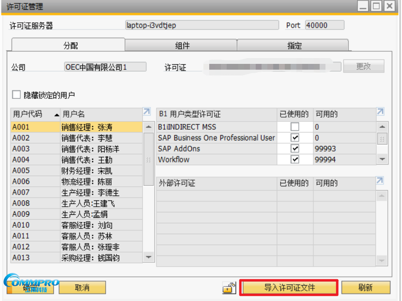Click the 导入许可证文件 button

pyautogui.click(x=289, y=287)
